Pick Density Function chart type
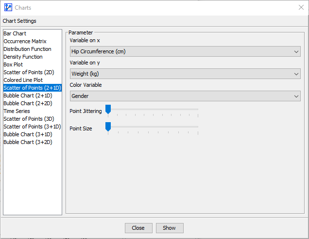Viewport: 309px width, 239px height. coord(23,57)
